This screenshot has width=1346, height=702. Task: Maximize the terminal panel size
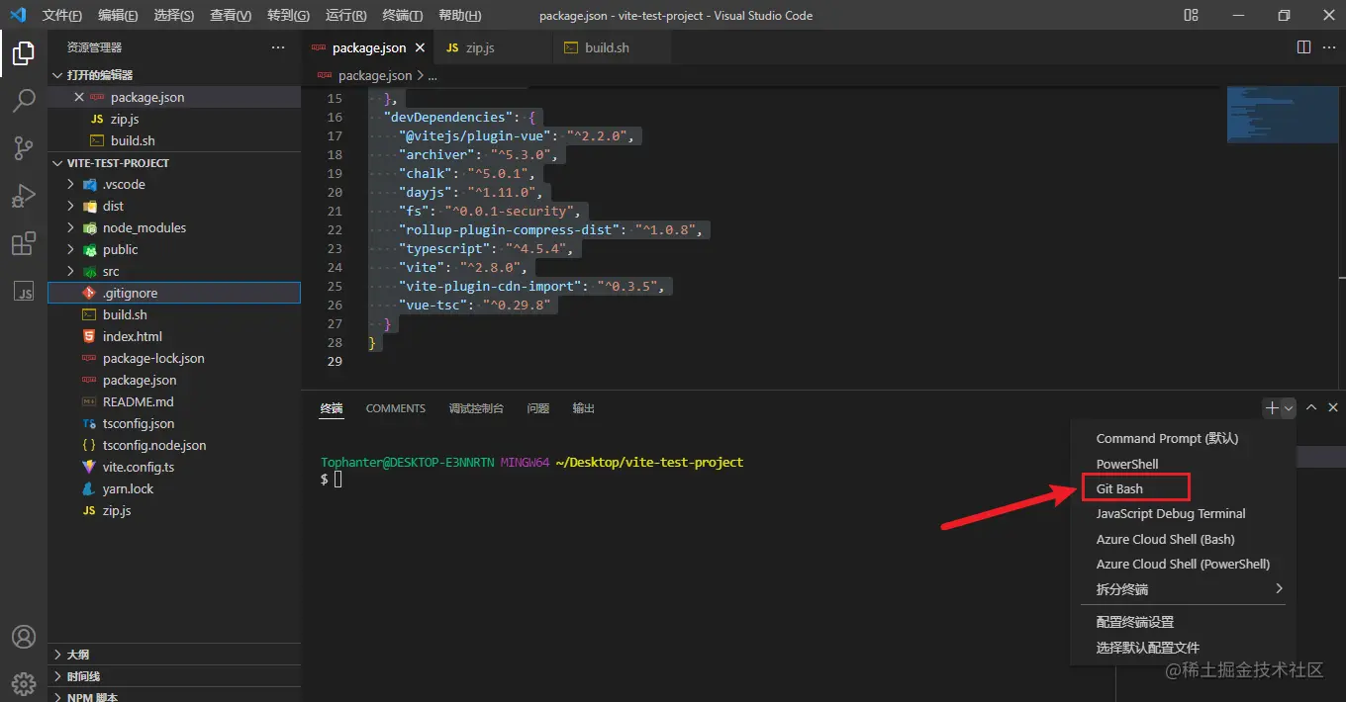click(x=1311, y=407)
